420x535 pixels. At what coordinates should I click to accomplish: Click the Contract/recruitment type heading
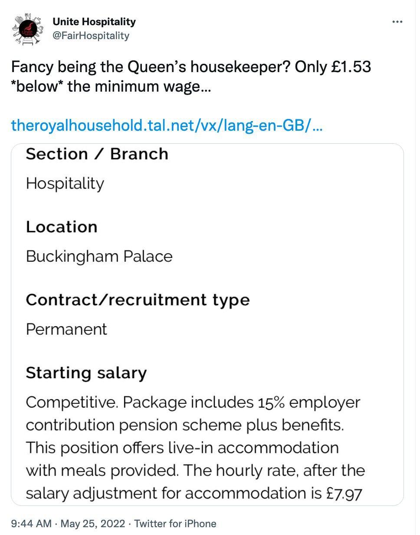138,300
